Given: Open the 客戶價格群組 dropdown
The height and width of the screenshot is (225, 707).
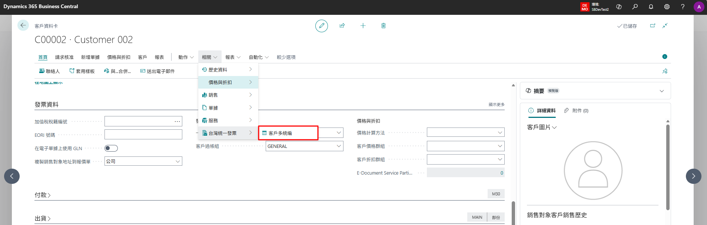Looking at the screenshot, I should [465, 146].
